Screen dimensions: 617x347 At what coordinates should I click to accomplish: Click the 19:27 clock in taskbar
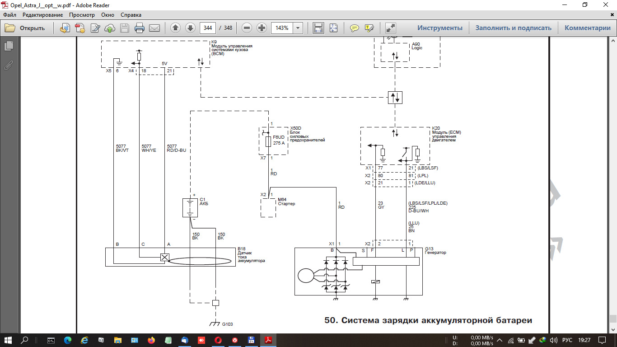pyautogui.click(x=584, y=340)
